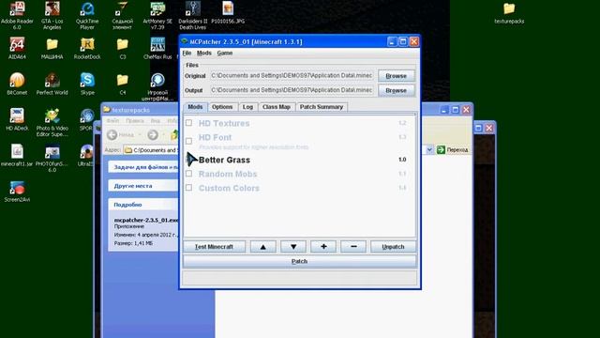
Task: Open the Game menu in MCPatcher
Action: pos(225,53)
